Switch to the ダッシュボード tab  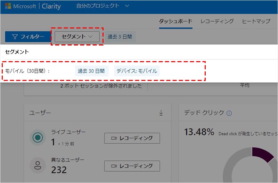(x=175, y=21)
